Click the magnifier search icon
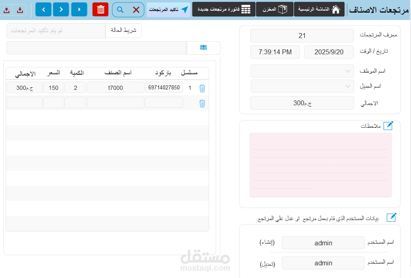This screenshot has width=411, height=278. point(120,10)
